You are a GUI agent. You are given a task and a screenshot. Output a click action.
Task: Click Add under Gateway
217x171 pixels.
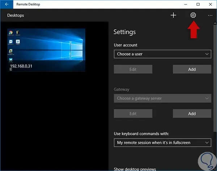tap(192, 113)
